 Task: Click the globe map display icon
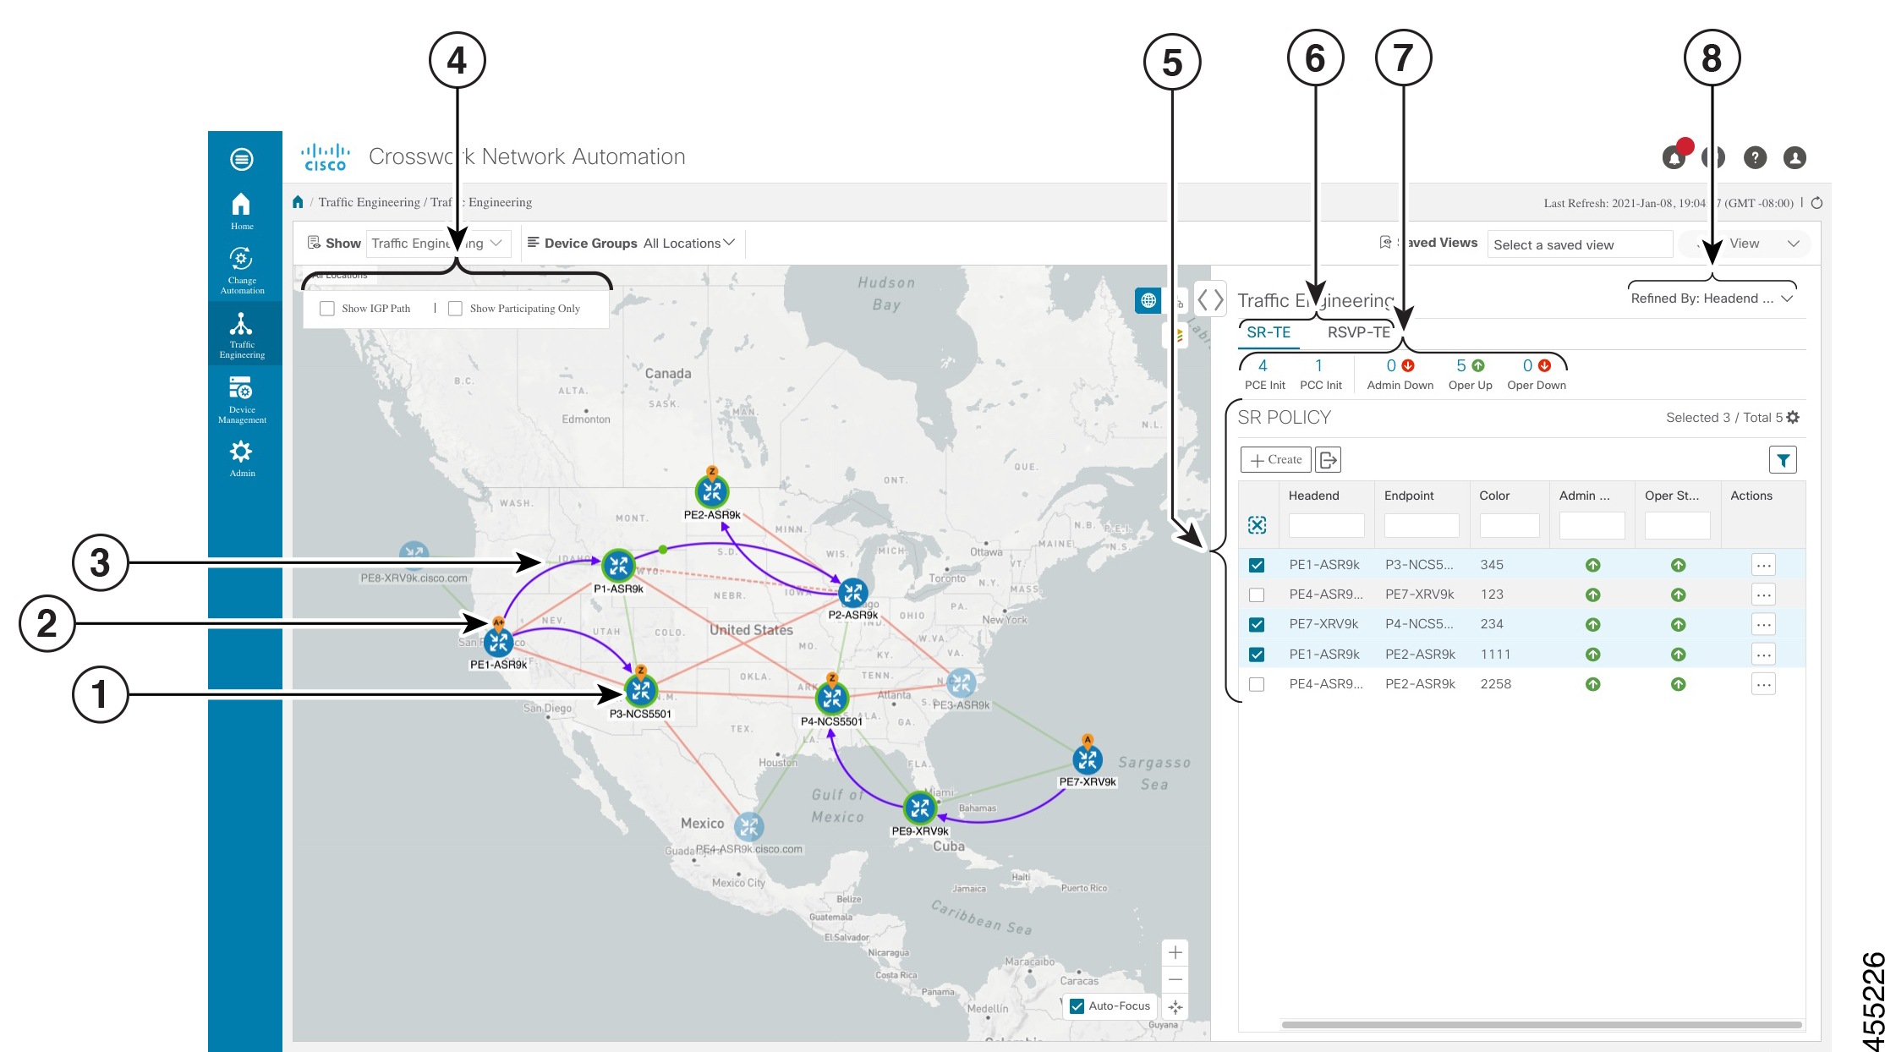(x=1148, y=300)
